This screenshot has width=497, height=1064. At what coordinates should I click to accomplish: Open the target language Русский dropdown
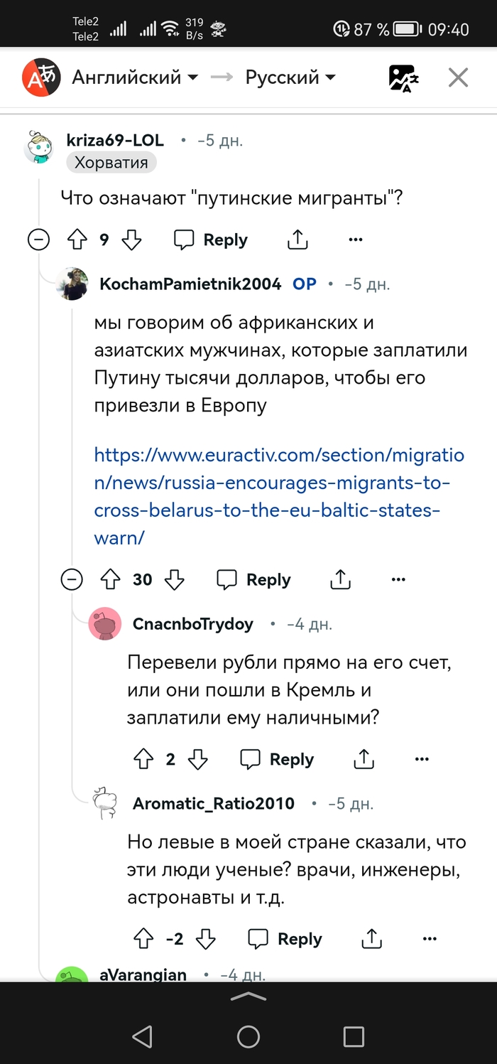290,77
